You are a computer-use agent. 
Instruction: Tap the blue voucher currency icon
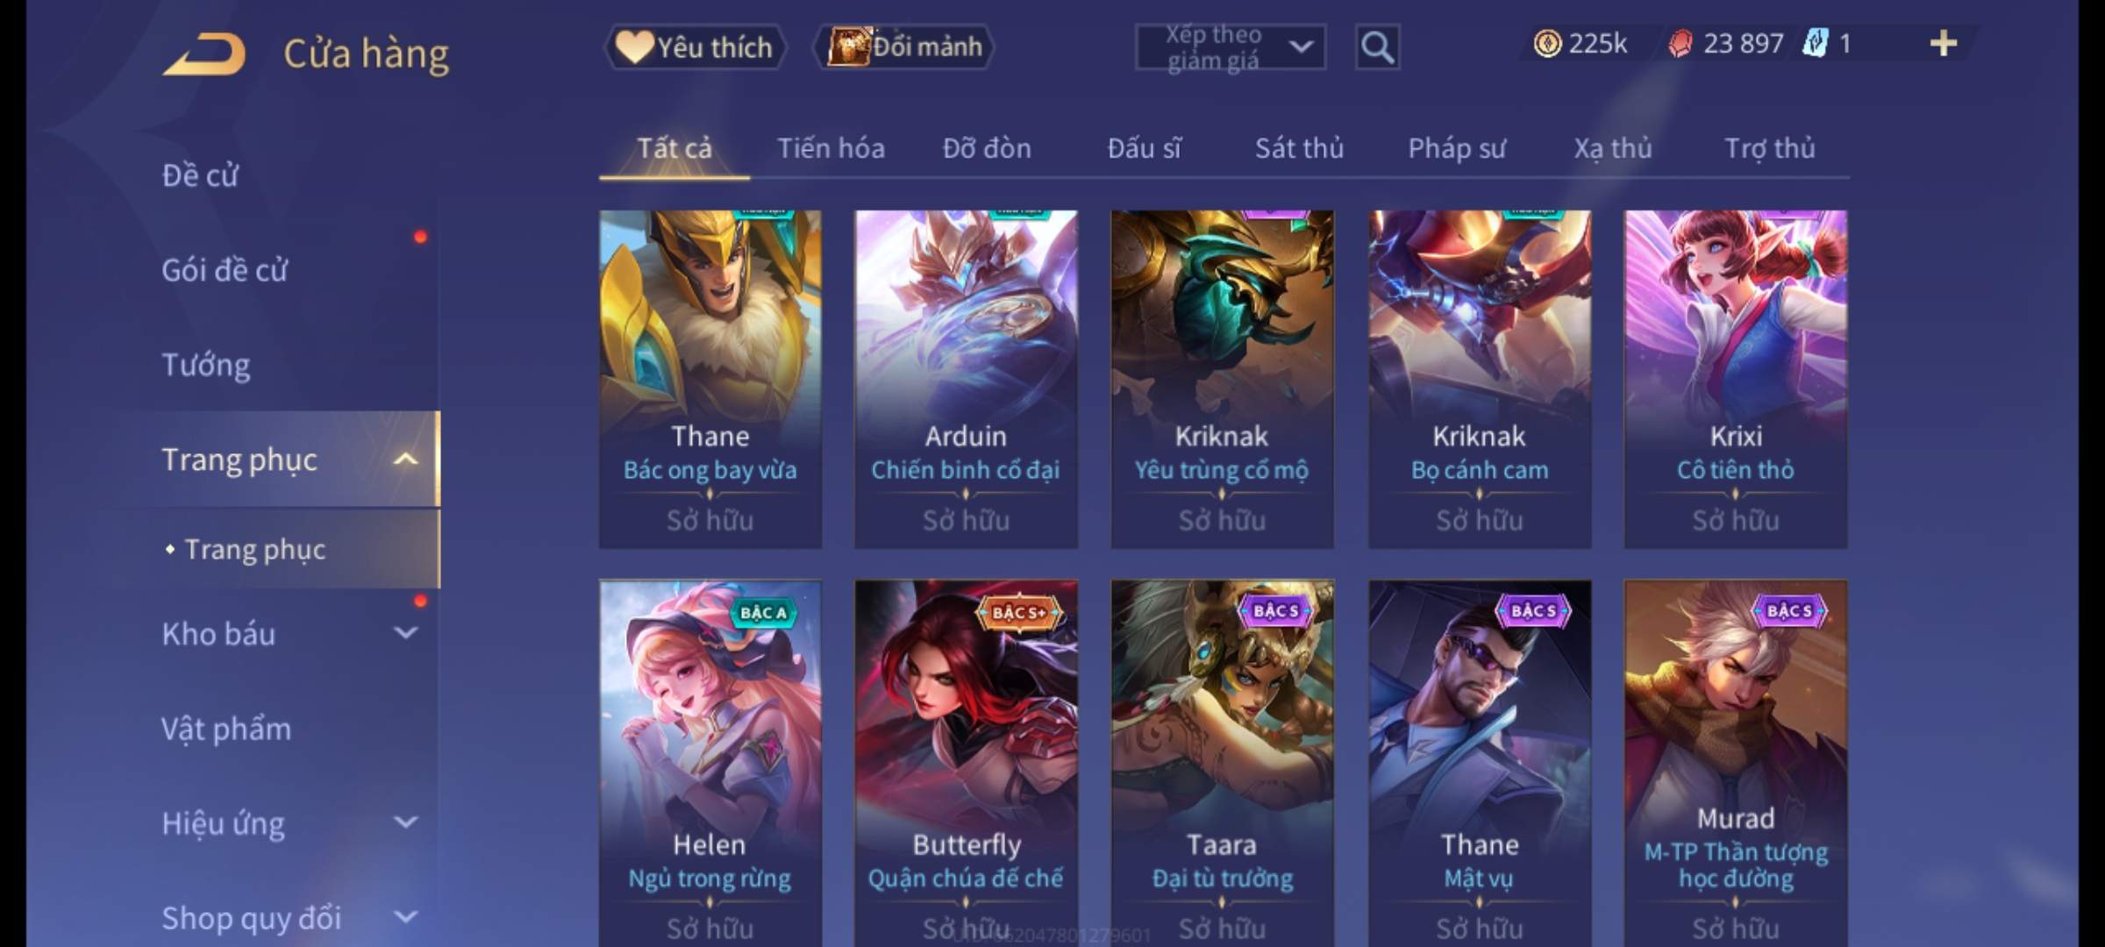(1815, 44)
